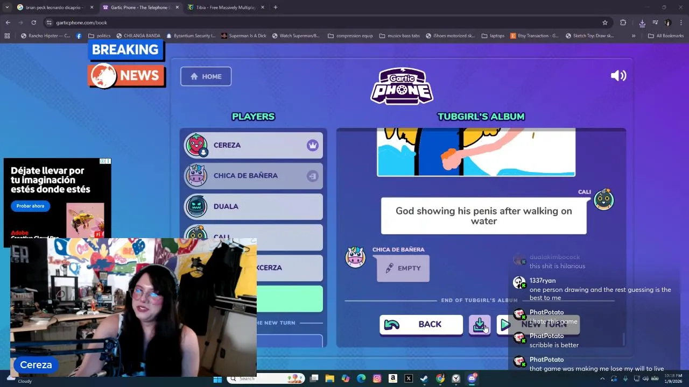Open the apps grid in bookmarks bar
This screenshot has height=387, width=689.
[7, 36]
